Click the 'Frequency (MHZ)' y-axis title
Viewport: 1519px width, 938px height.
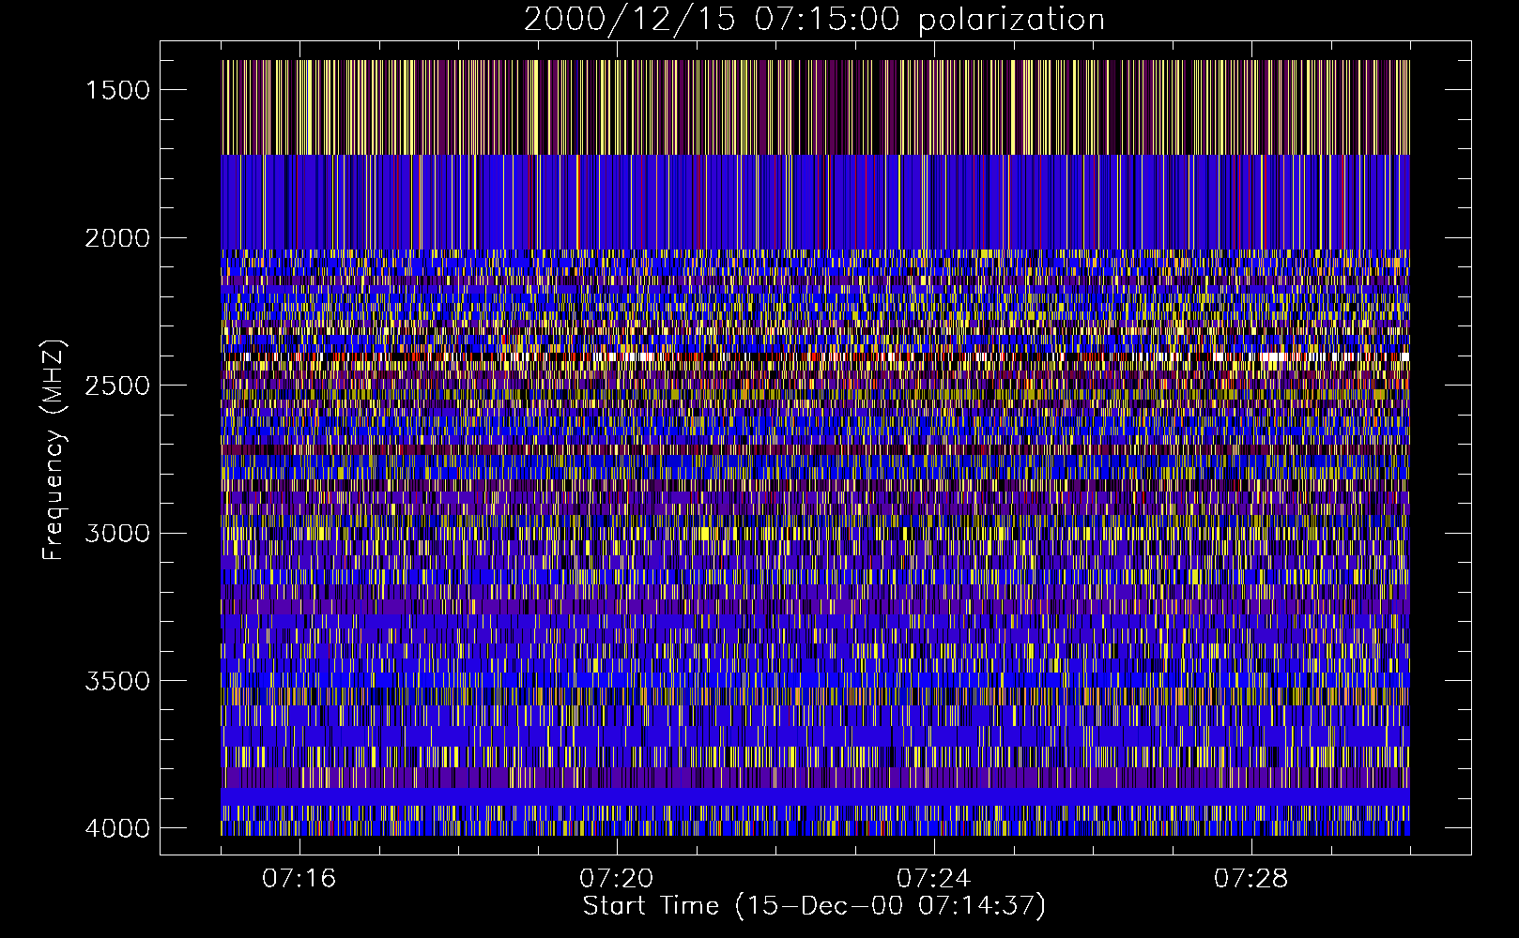point(54,449)
